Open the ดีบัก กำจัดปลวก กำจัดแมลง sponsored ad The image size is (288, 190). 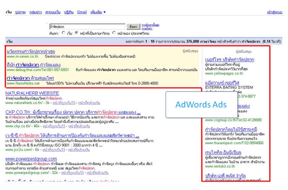(x=33, y=65)
